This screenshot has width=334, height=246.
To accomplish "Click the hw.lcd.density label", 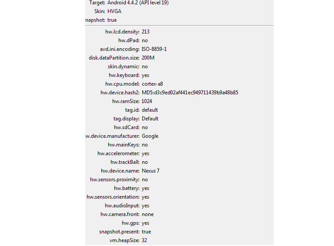I will (122, 32).
